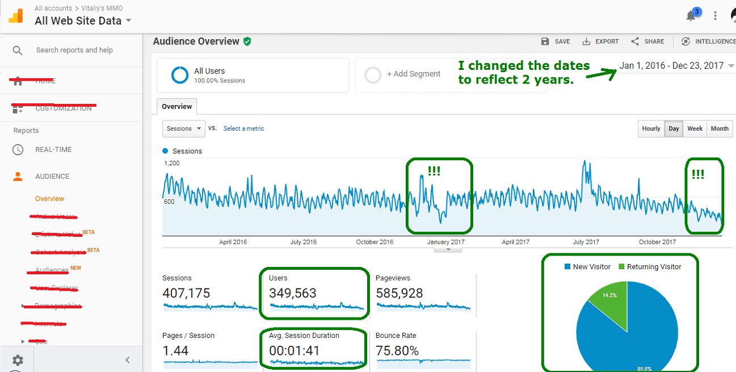Click the green Returning Visitor legend swatch
The height and width of the screenshot is (372, 736).
click(x=621, y=266)
